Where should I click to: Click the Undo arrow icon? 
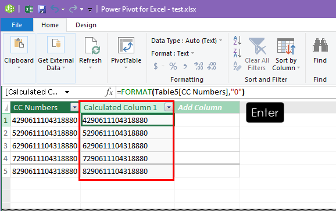[x=55, y=9]
